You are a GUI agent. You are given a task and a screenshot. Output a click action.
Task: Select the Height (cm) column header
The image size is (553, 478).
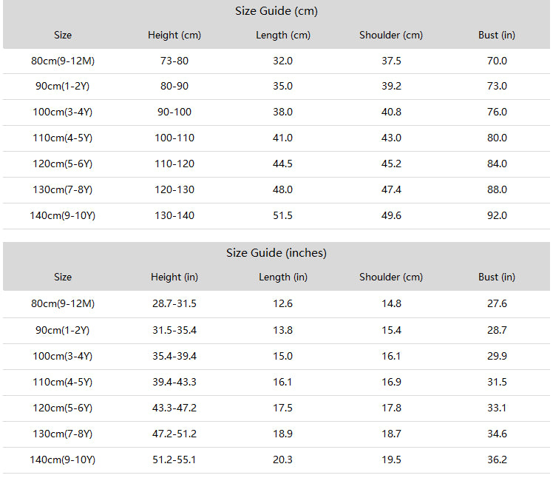[x=174, y=35]
